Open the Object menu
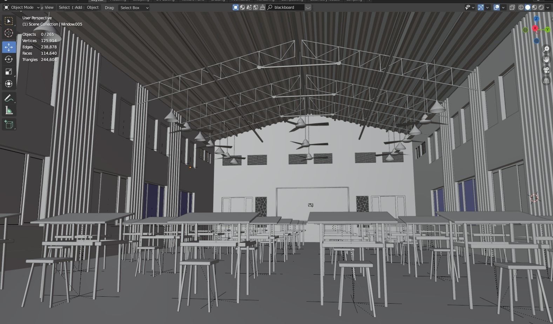 click(x=93, y=7)
